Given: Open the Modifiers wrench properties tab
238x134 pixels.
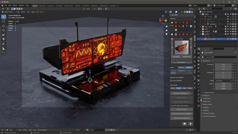Looking at the screenshot, I should (x=199, y=84).
